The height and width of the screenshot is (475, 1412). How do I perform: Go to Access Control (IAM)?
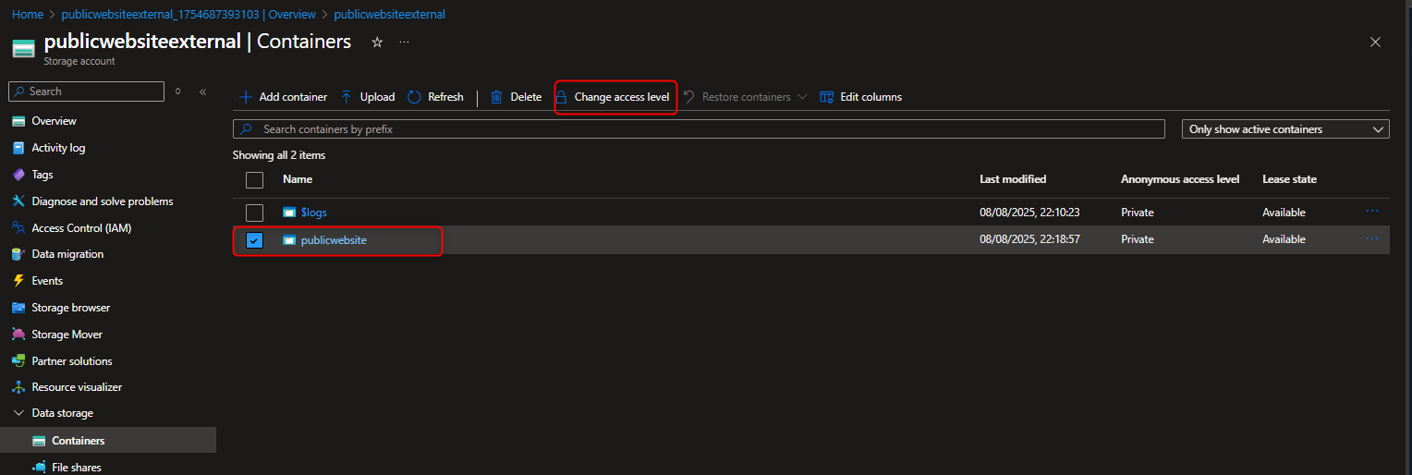click(81, 228)
